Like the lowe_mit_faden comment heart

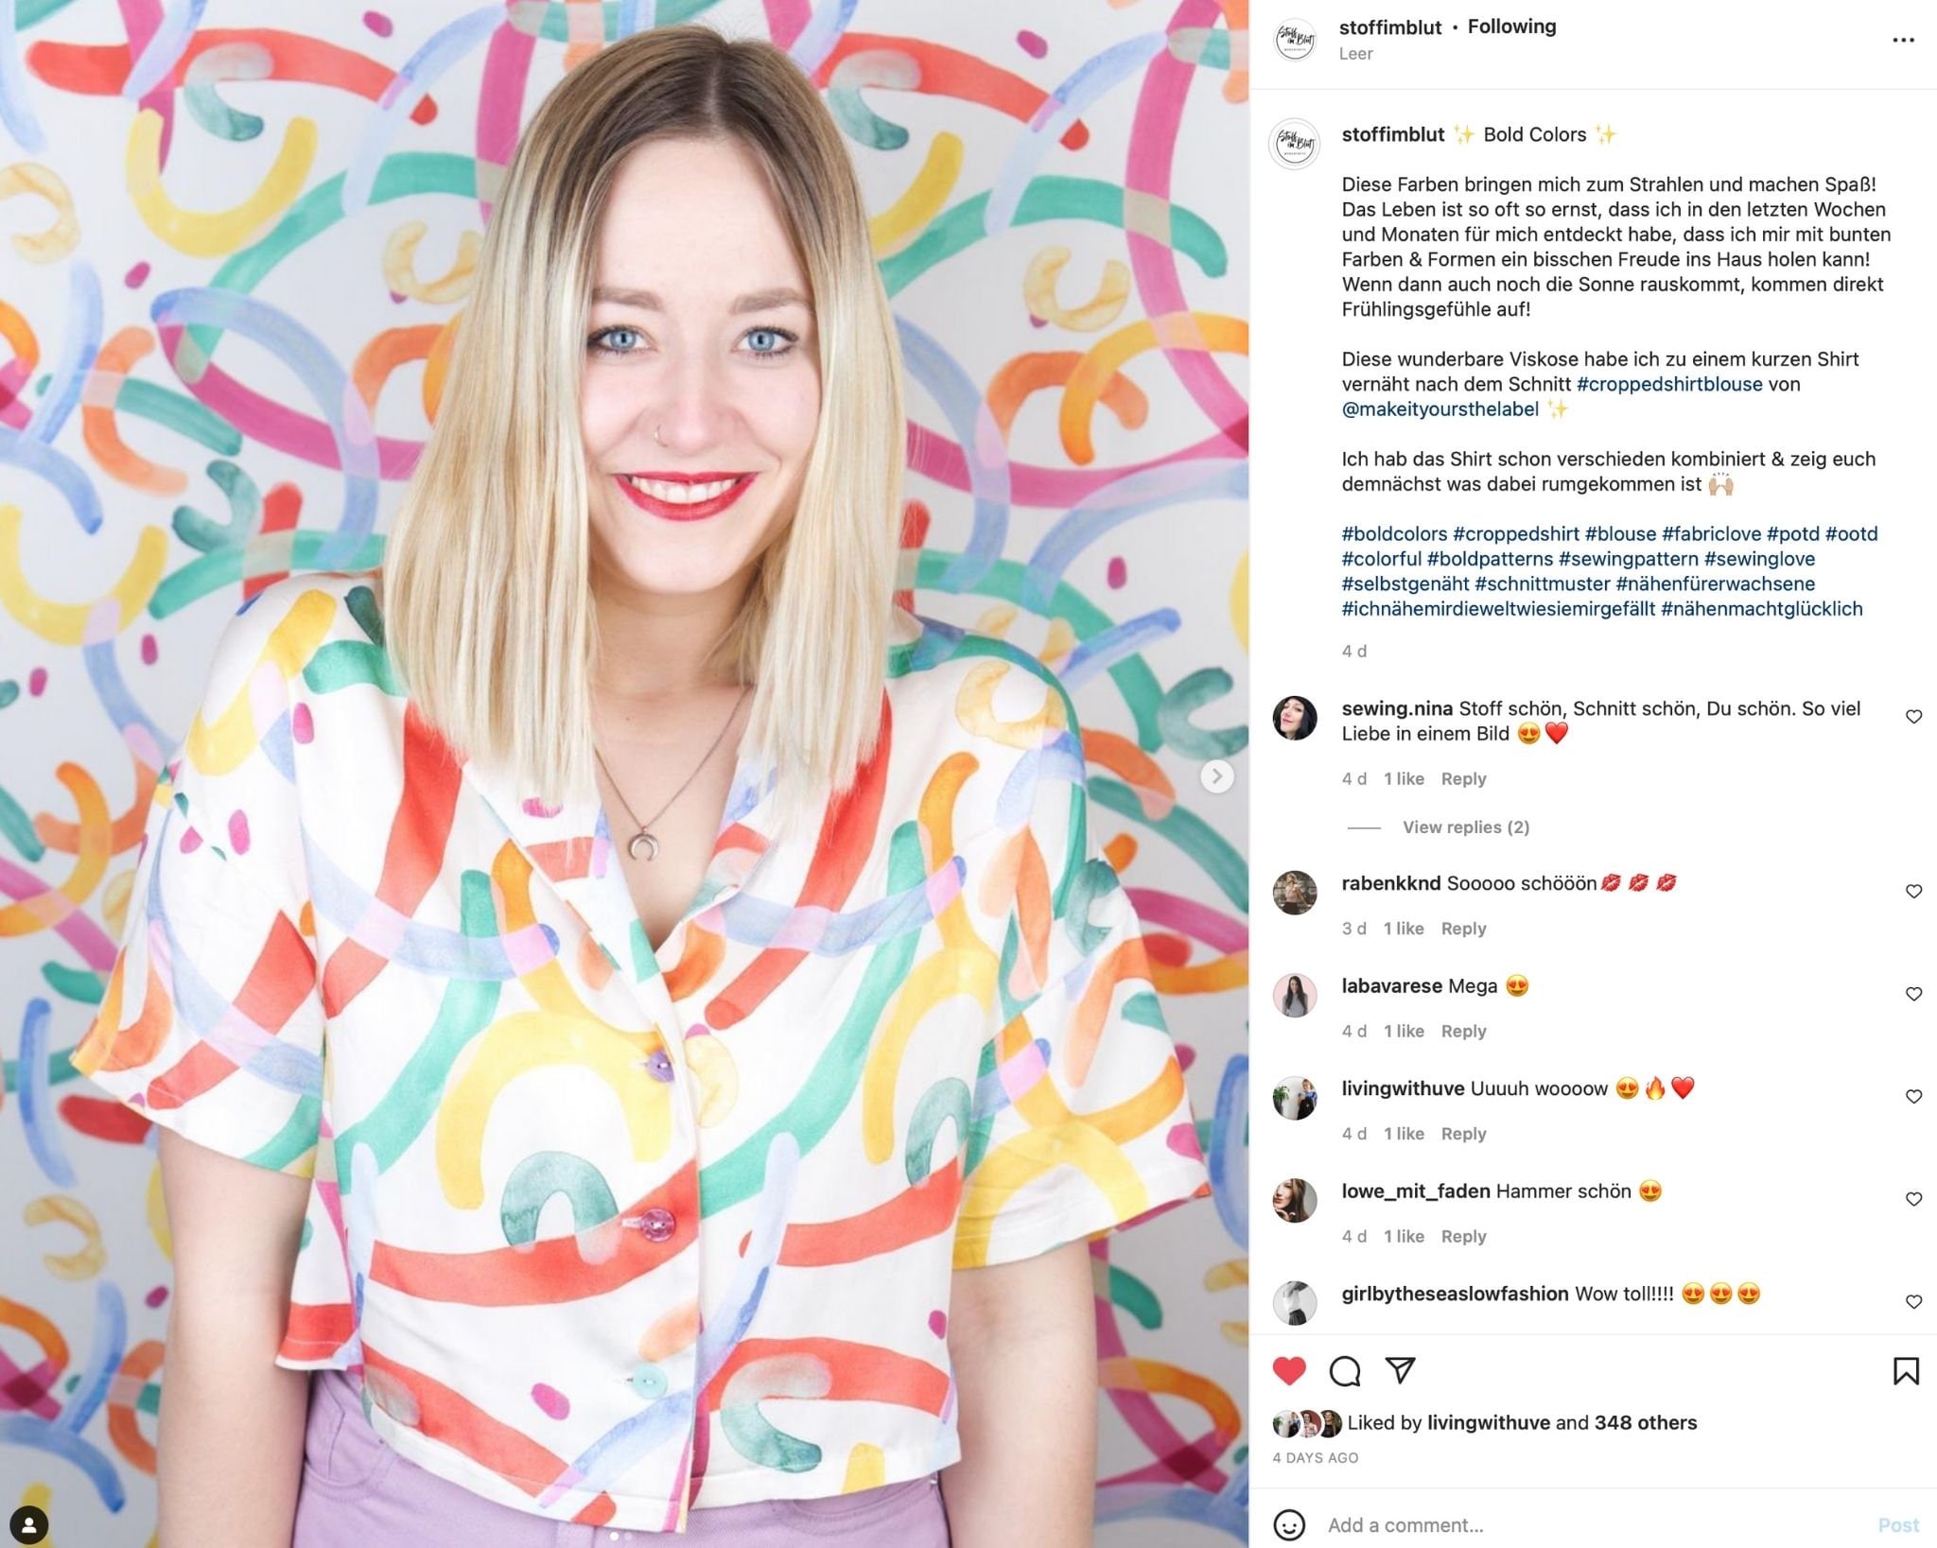pyautogui.click(x=1913, y=1199)
